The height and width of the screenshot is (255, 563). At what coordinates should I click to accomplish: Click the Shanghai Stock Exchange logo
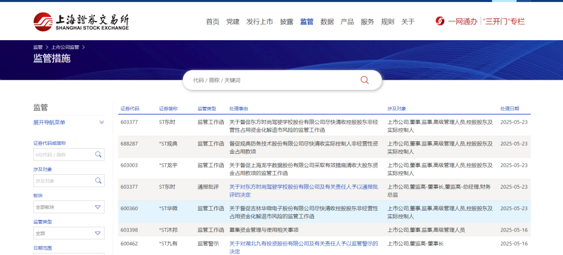pyautogui.click(x=81, y=21)
